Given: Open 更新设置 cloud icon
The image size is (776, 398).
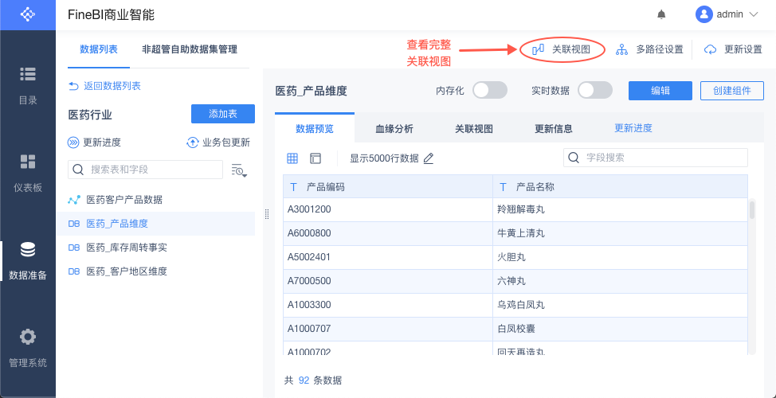Looking at the screenshot, I should (711, 49).
